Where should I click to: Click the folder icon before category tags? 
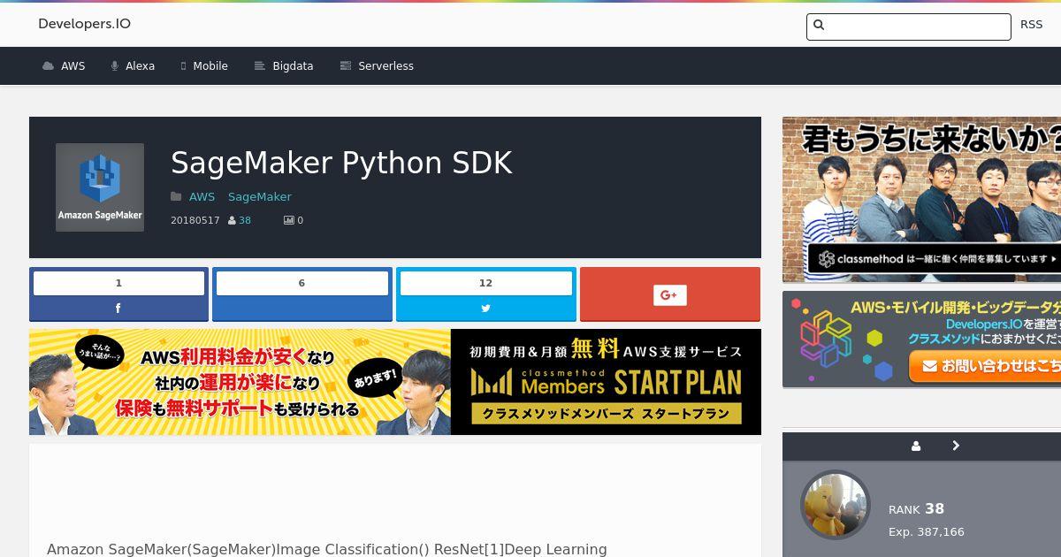tap(176, 197)
